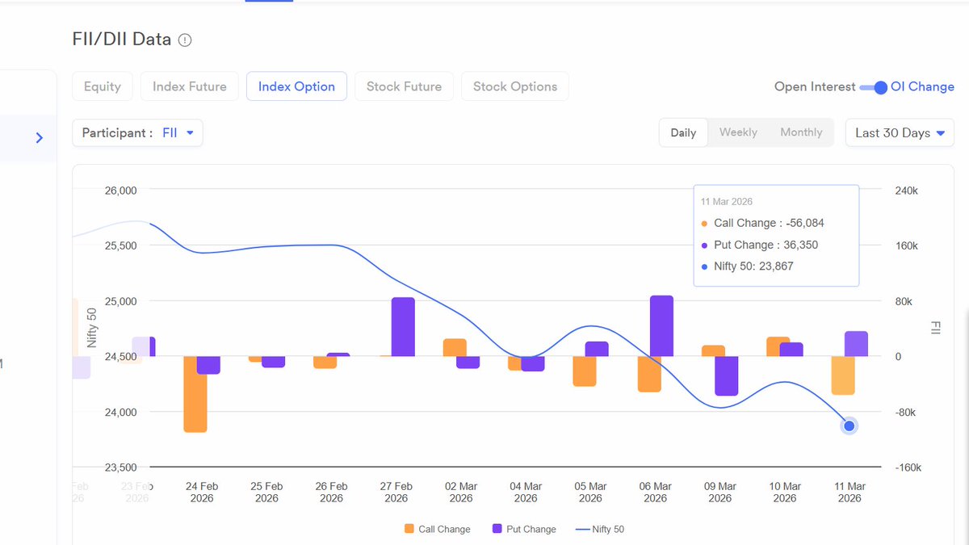This screenshot has height=545, width=969.
Task: Toggle the Nifty 50 legend line
Action: (x=600, y=530)
